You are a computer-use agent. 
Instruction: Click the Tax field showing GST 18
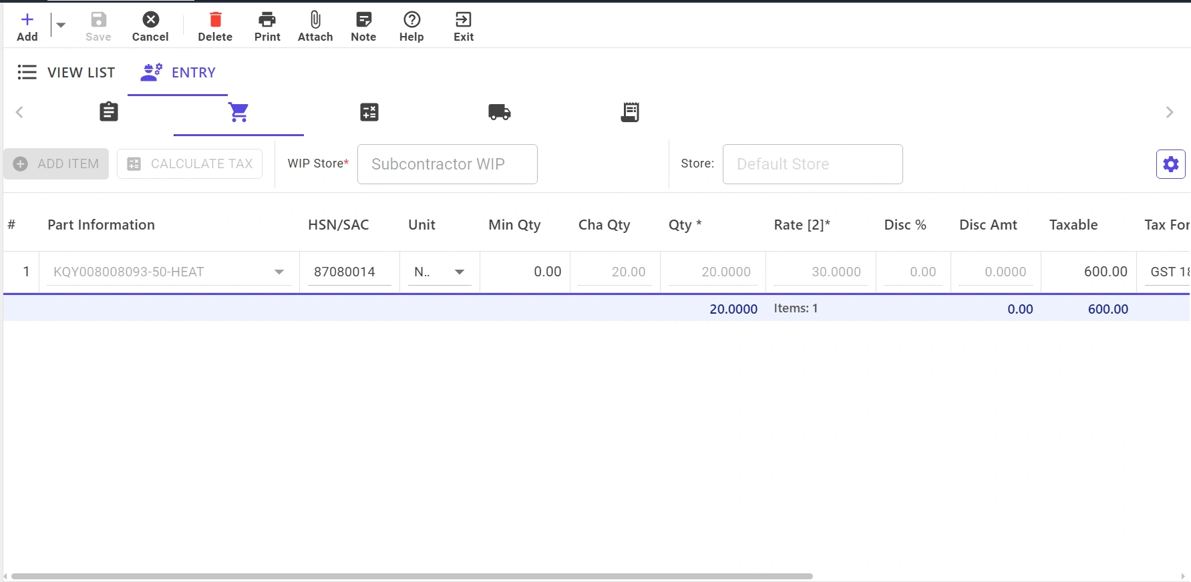[x=1168, y=272]
